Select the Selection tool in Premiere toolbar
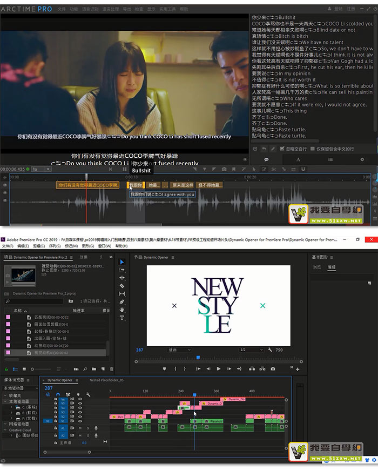378x470 pixels. point(122,262)
